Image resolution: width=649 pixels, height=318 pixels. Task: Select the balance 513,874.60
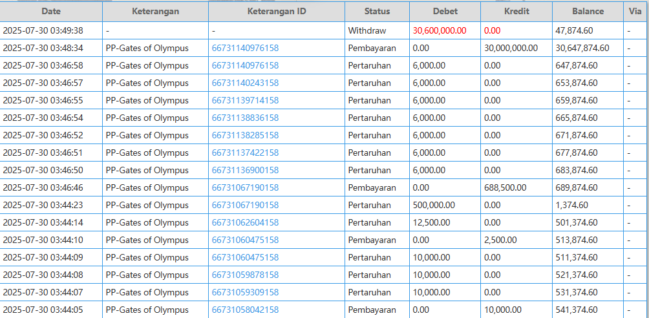[x=577, y=240]
